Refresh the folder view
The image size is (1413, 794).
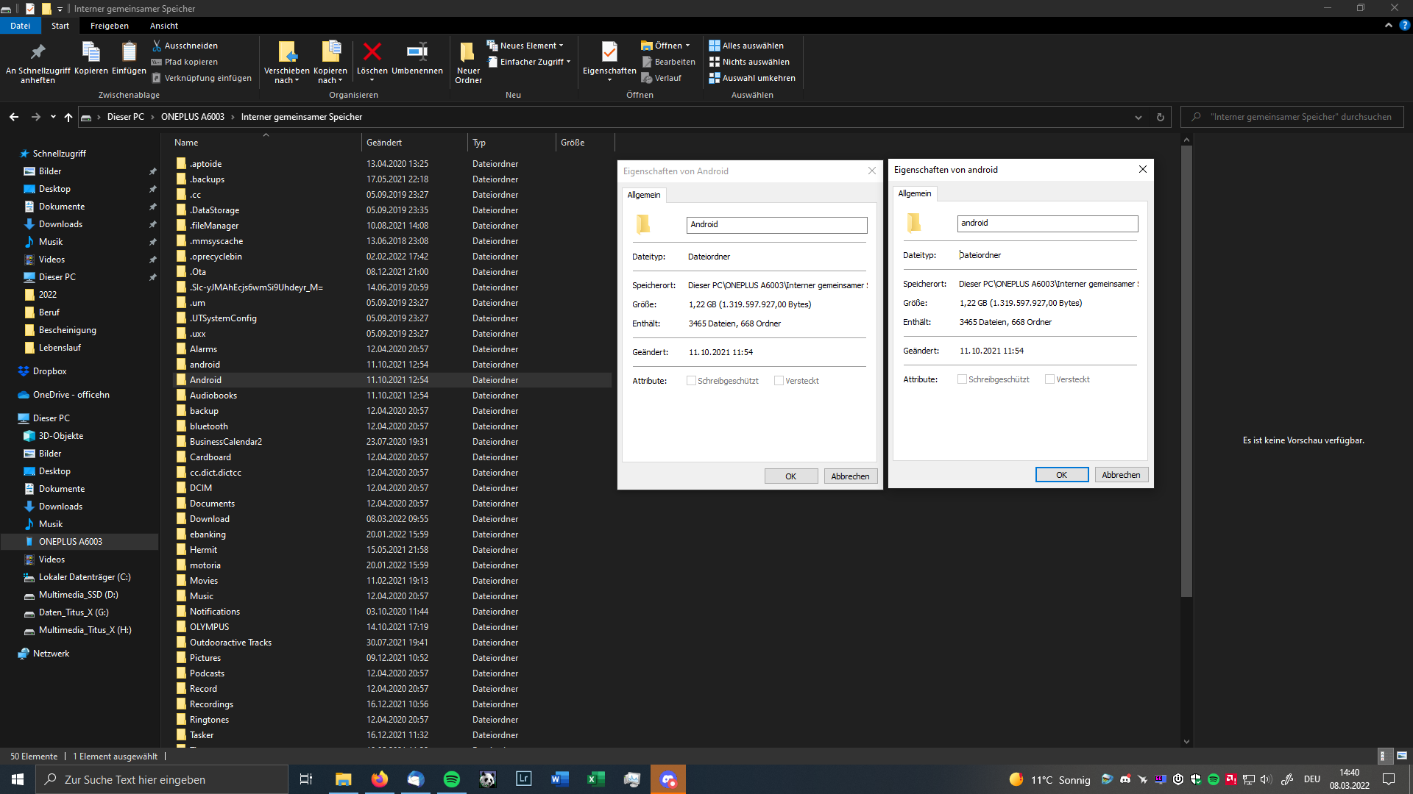coord(1161,117)
